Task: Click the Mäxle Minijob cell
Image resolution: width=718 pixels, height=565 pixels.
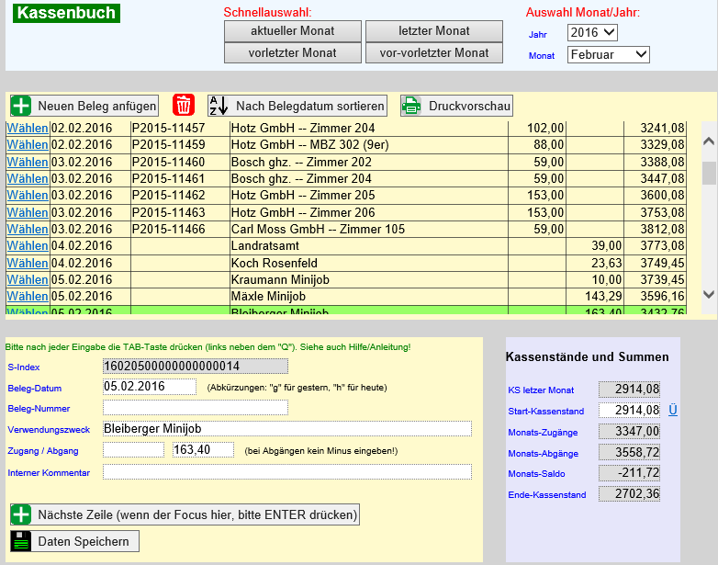Action: (x=368, y=297)
